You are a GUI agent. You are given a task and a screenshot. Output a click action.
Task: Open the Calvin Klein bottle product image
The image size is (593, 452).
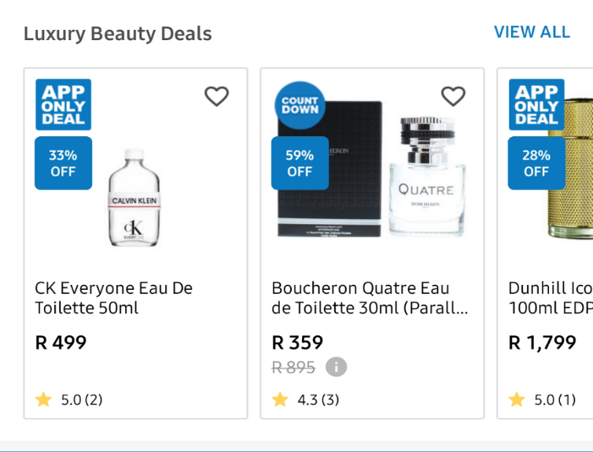click(x=134, y=198)
